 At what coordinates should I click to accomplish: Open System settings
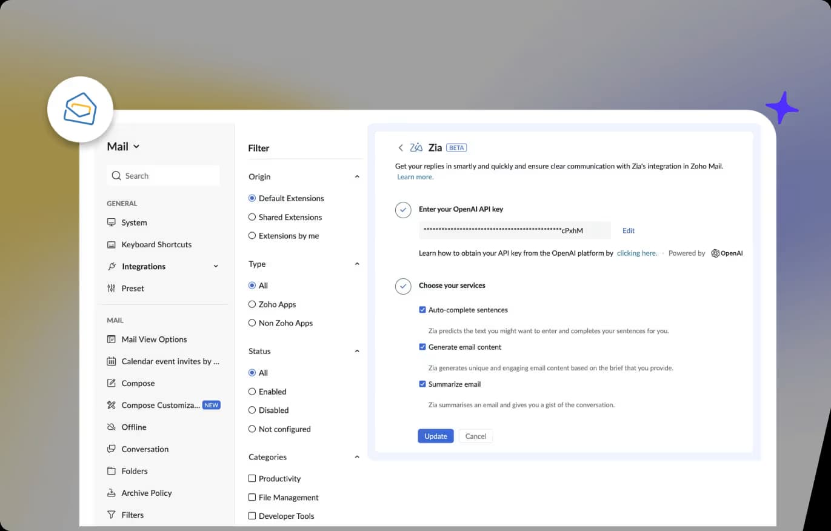pyautogui.click(x=134, y=222)
